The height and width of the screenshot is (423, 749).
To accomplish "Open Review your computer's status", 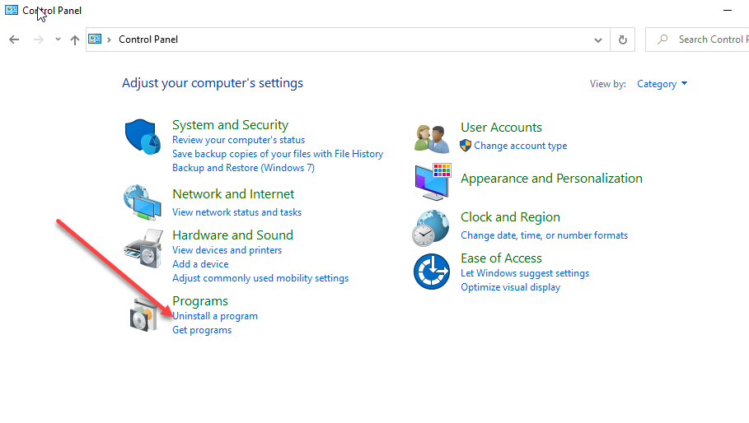I will (238, 140).
